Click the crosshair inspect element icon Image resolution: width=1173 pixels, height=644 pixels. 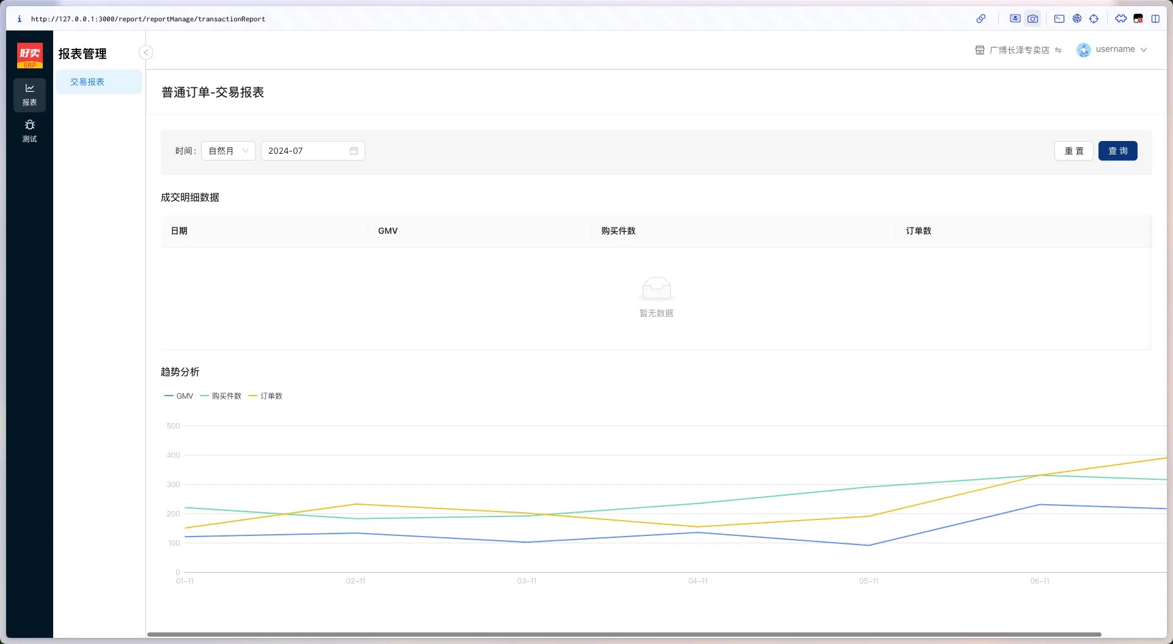click(x=1094, y=18)
